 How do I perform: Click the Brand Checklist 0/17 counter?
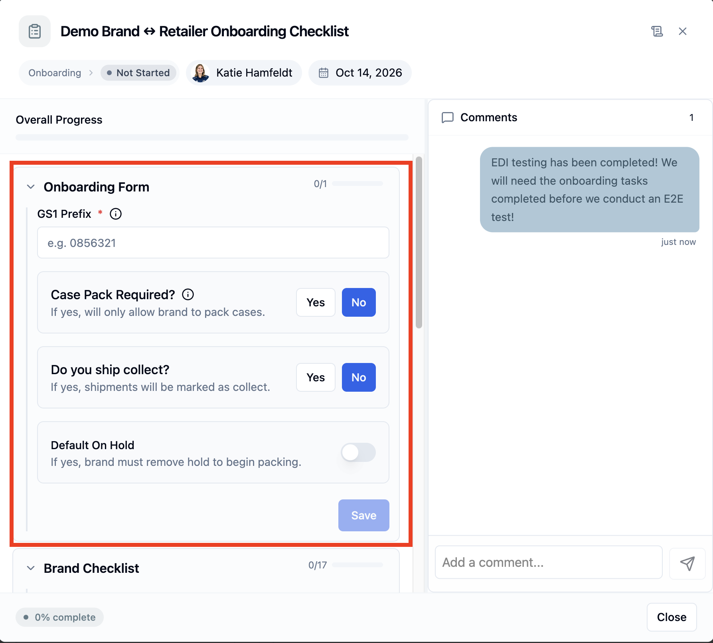318,565
